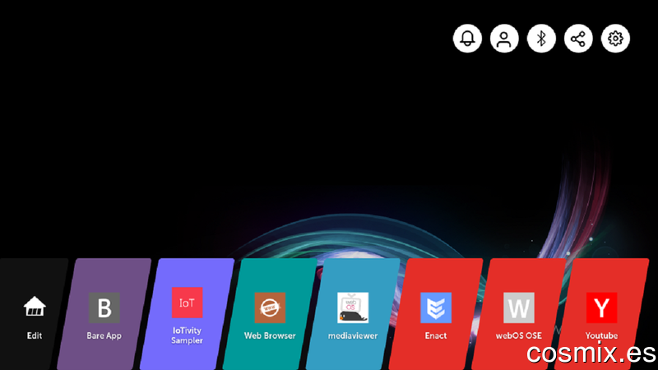Launch the Bare App tile

click(x=104, y=314)
